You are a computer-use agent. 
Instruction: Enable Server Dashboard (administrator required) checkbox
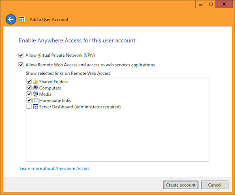[x=29, y=106]
